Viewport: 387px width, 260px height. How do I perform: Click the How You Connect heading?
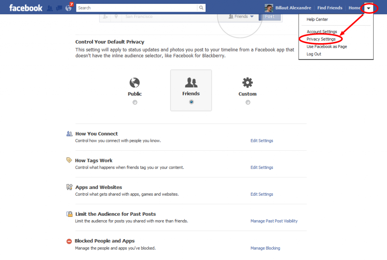(96, 134)
